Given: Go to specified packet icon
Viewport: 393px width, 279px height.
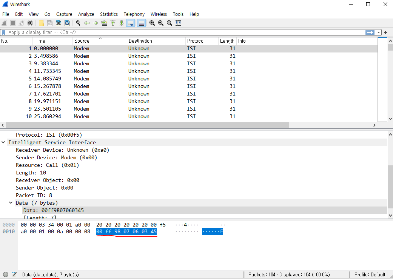Looking at the screenshot, I should (104, 23).
